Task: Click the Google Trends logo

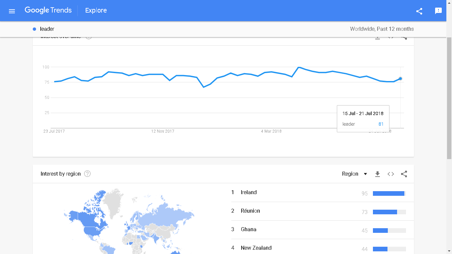Action: pos(48,10)
